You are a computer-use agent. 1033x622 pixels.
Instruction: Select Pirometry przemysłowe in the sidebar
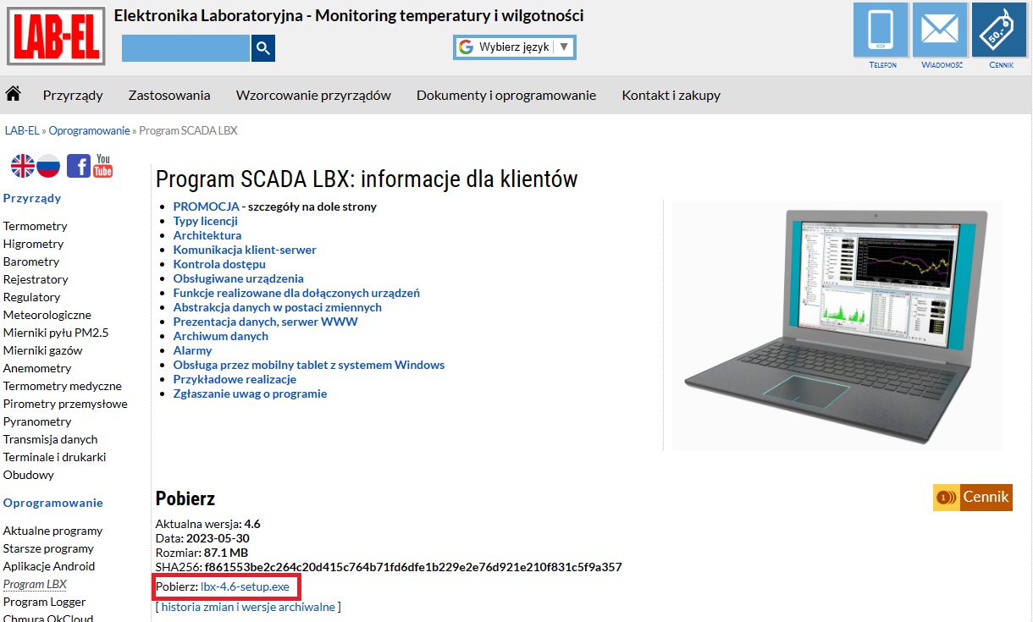tap(65, 404)
